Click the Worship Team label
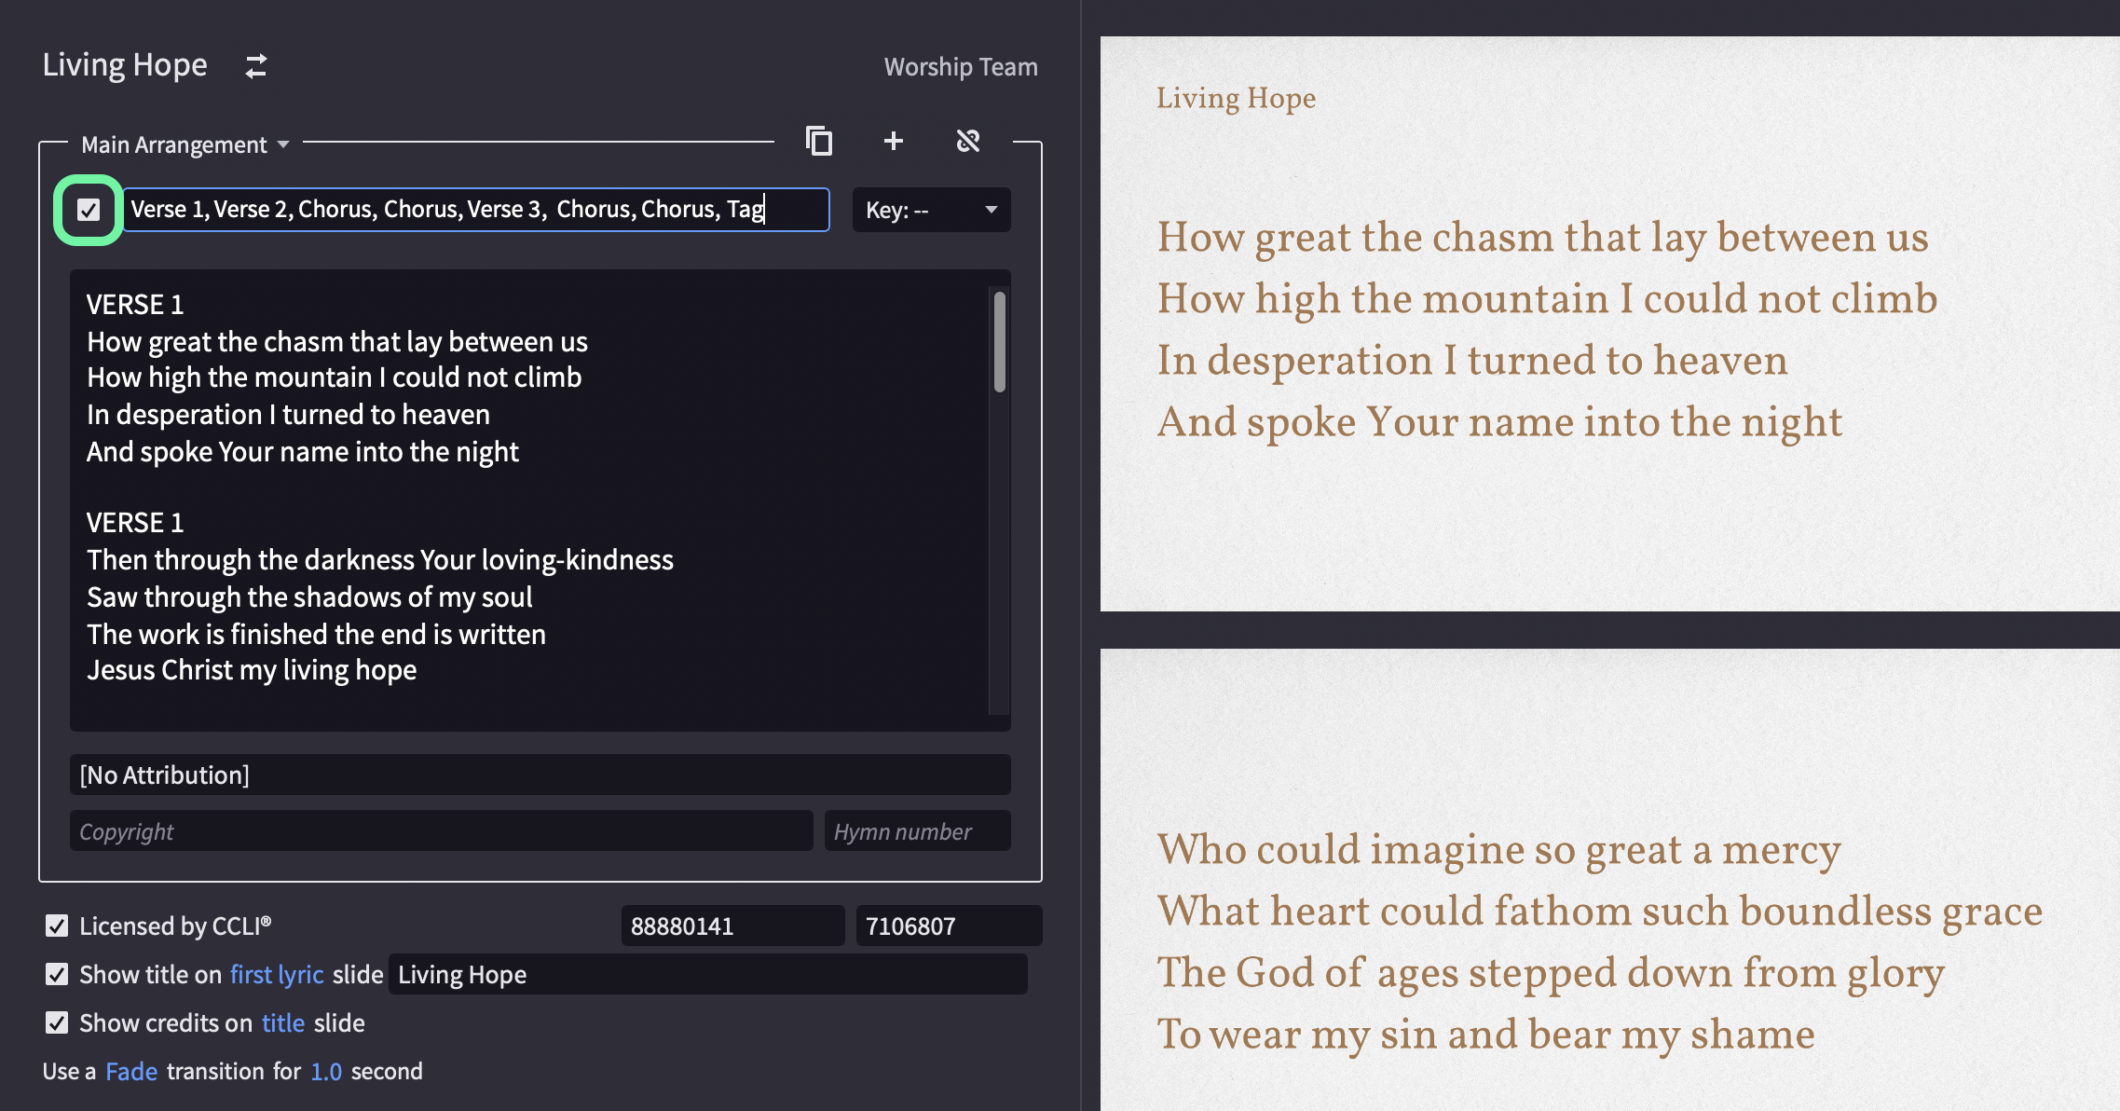 (x=961, y=67)
